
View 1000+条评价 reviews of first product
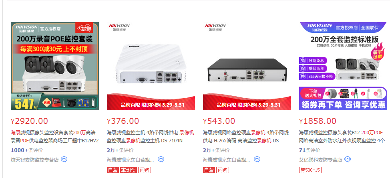point(27,150)
